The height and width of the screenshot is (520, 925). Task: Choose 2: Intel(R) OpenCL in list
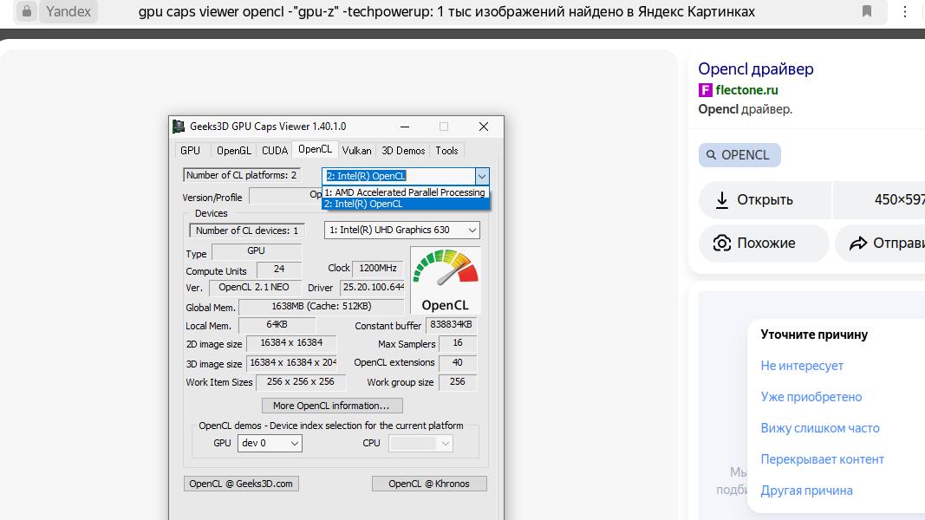coord(405,204)
